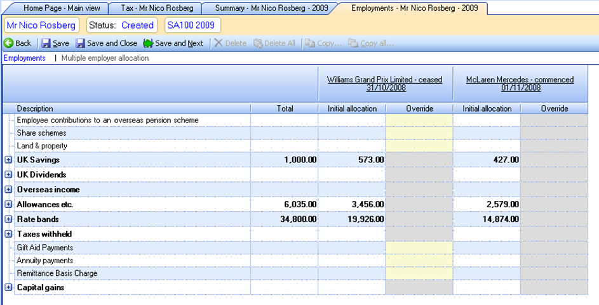This screenshot has height=305, width=599.
Task: Click the Mr Nico Rosberg client button
Action: tap(41, 25)
